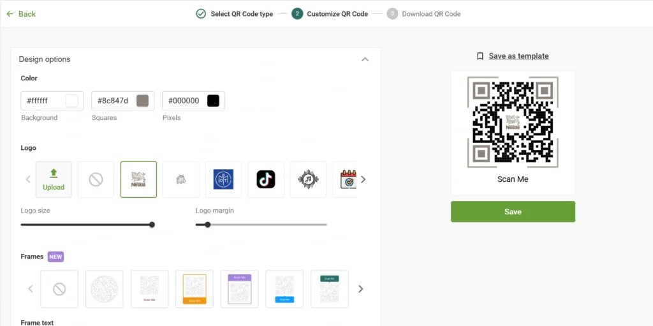Click the Scan Me preview caption
The height and width of the screenshot is (326, 653).
(x=513, y=179)
